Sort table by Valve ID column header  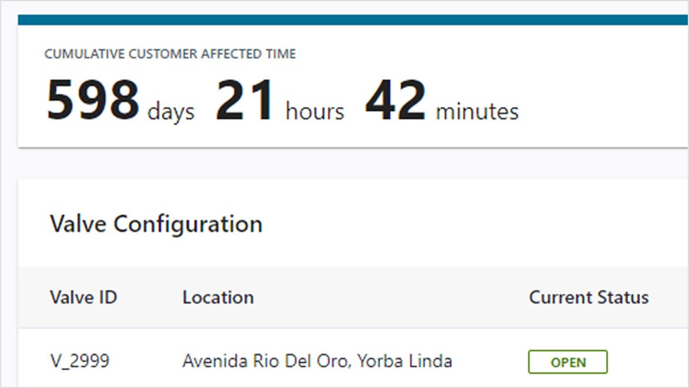[x=83, y=297]
